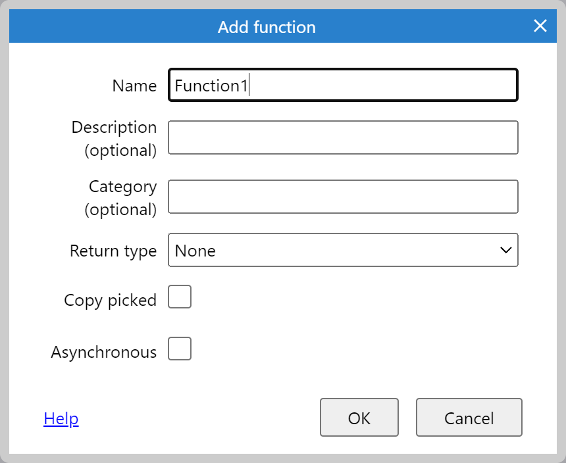Click the Name label

pos(134,85)
